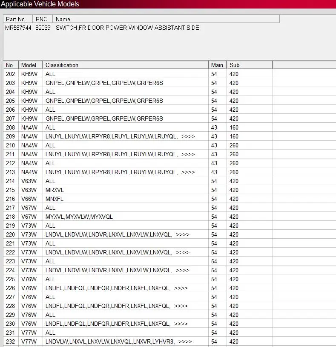Click the Sub column header
The image size is (336, 347).
tap(250, 65)
